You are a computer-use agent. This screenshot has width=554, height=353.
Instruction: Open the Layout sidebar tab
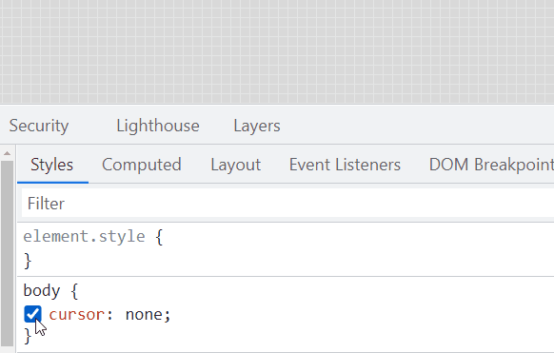coord(236,165)
